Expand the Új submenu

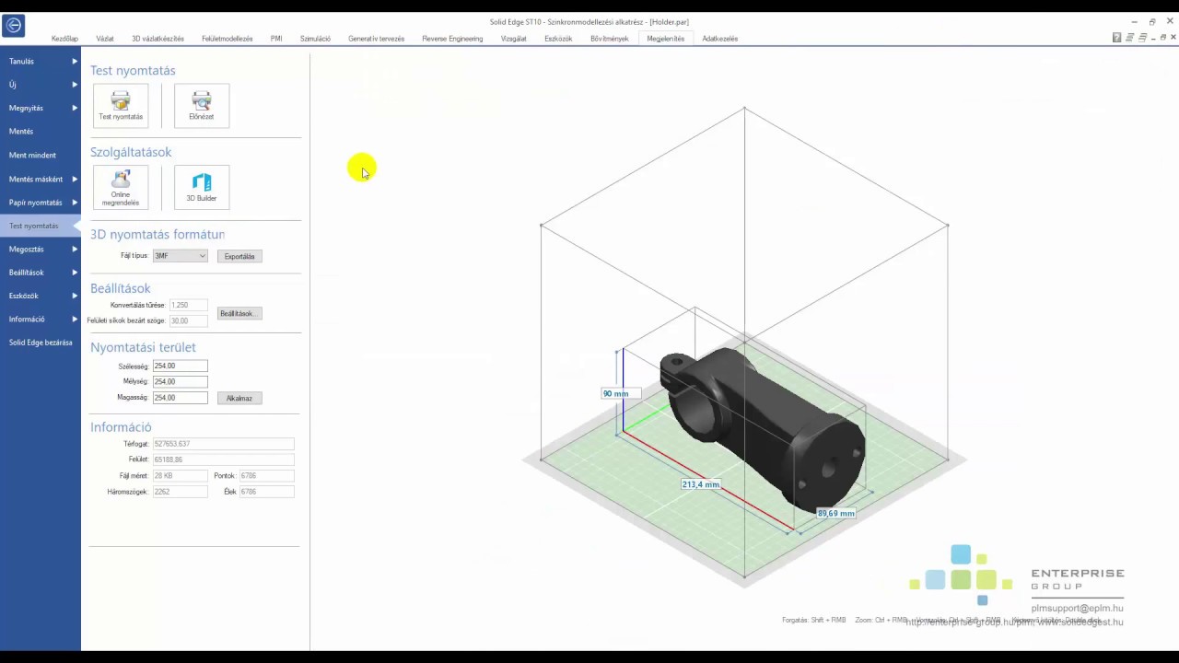pyautogui.click(x=75, y=85)
